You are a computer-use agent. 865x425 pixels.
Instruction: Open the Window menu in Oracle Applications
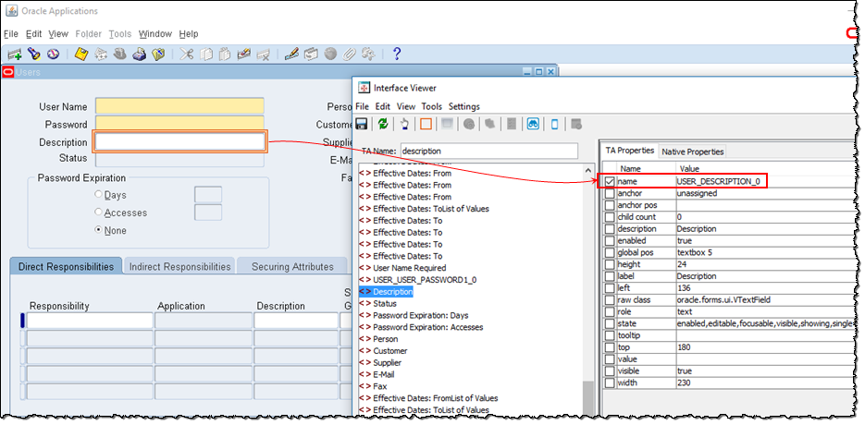(155, 33)
